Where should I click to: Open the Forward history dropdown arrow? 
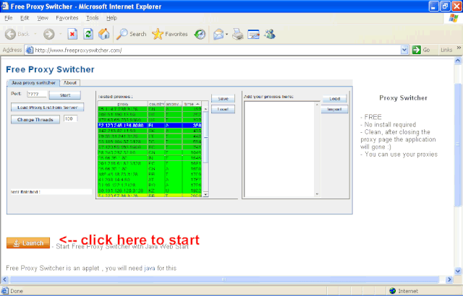61,34
